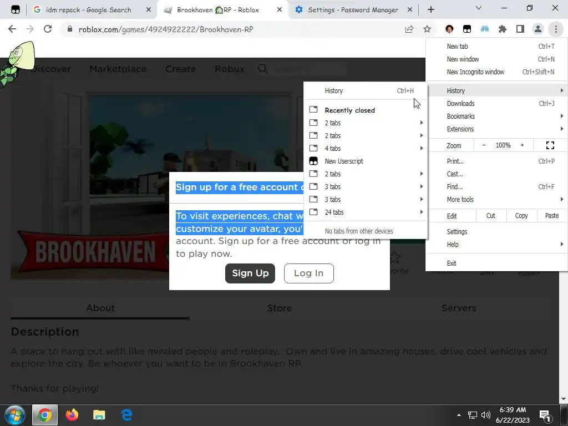The width and height of the screenshot is (568, 426).
Task: Open Downloads from Chrome menu
Action: point(496,104)
